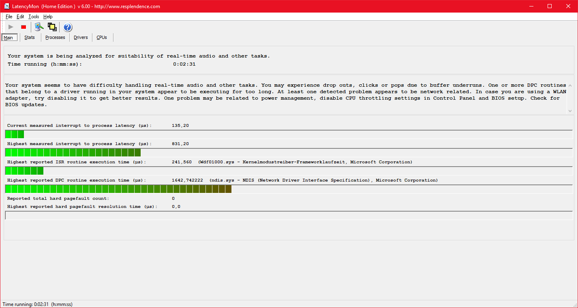
Task: Click the magnifier analyze icon in the toolbar
Action: tap(39, 27)
